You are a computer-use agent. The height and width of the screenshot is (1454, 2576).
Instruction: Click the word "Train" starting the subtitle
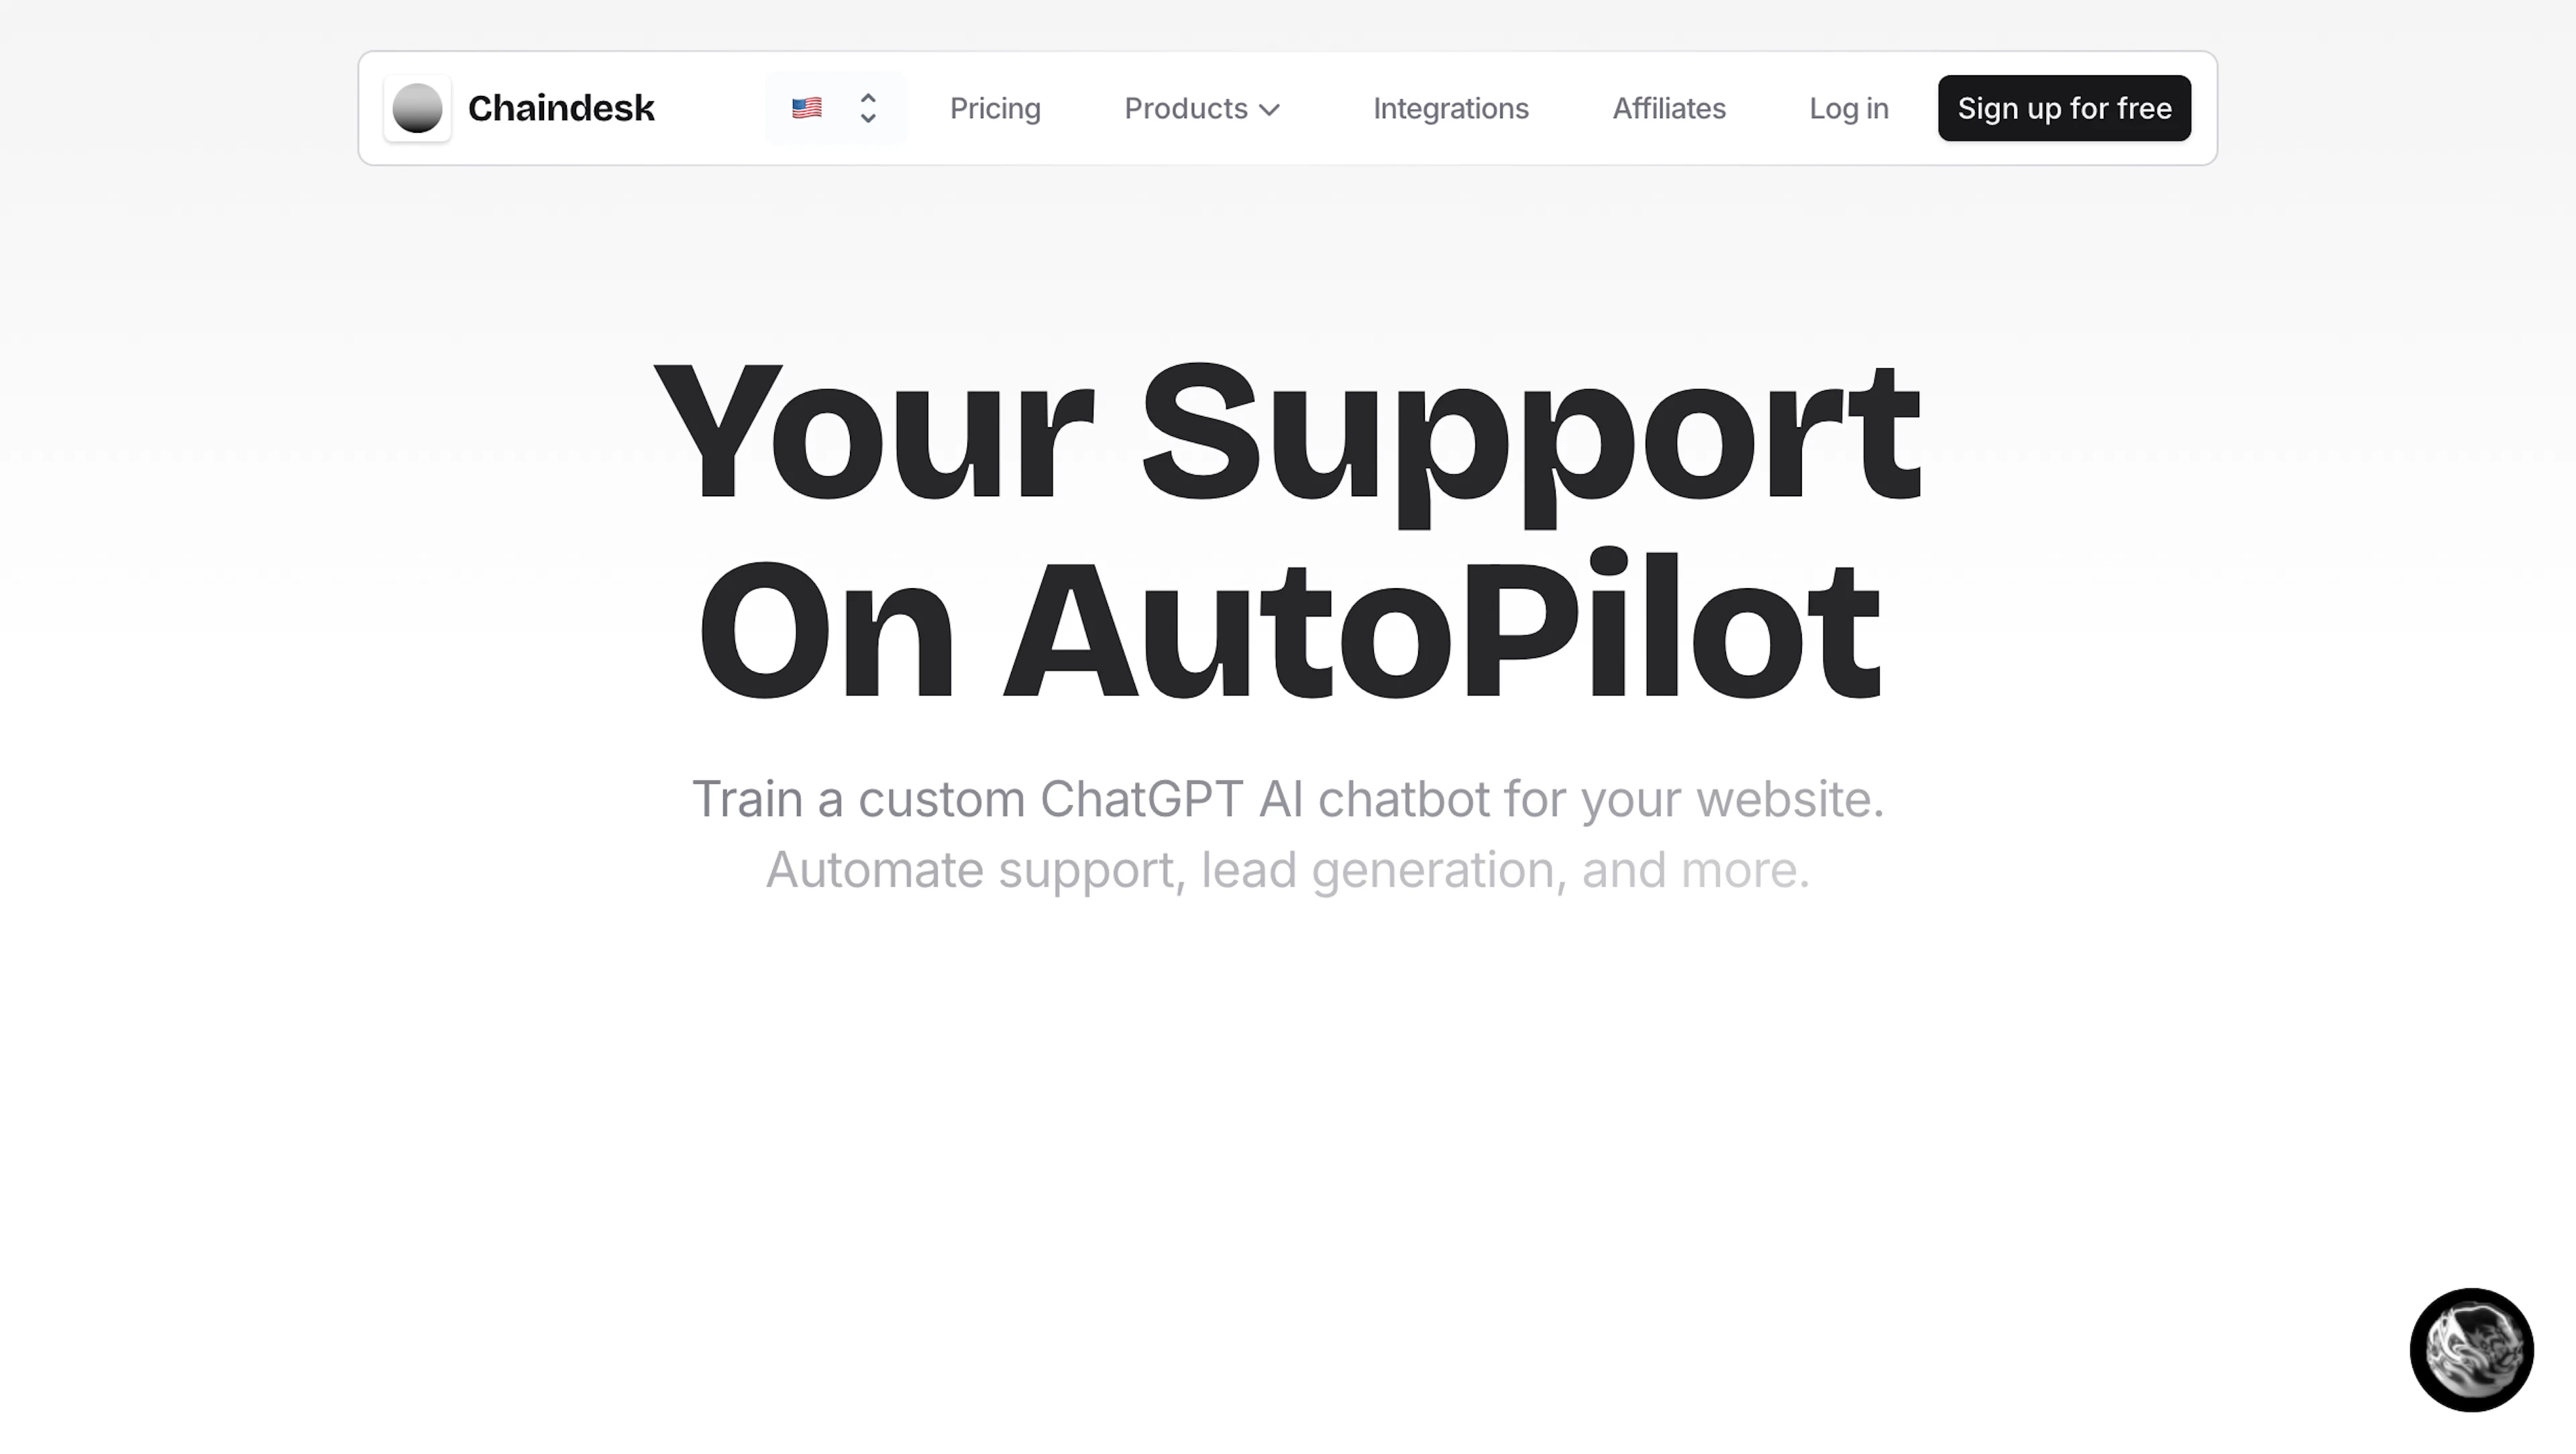point(747,799)
